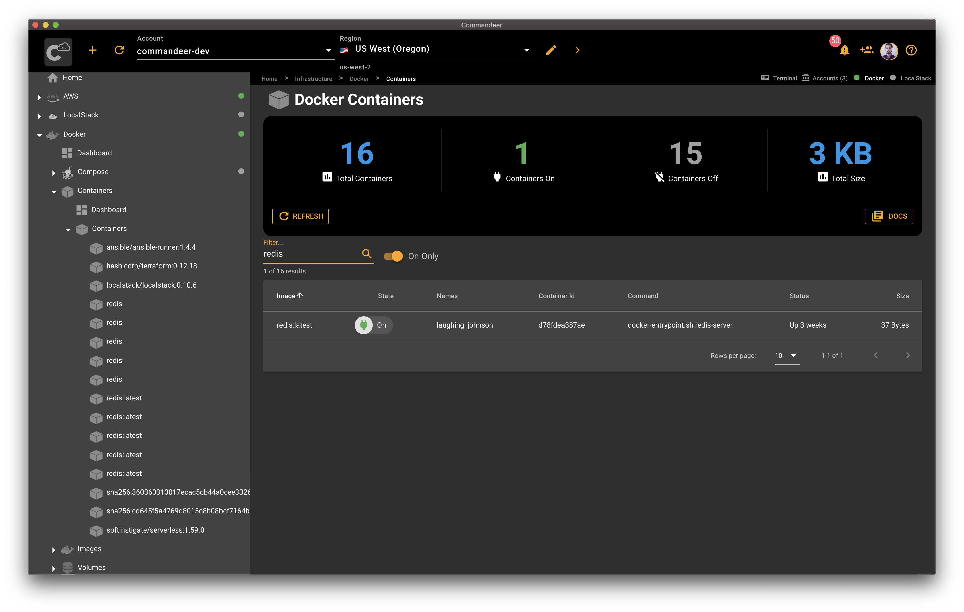Sort table by Image column header
This screenshot has height=612, width=964.
click(x=290, y=296)
